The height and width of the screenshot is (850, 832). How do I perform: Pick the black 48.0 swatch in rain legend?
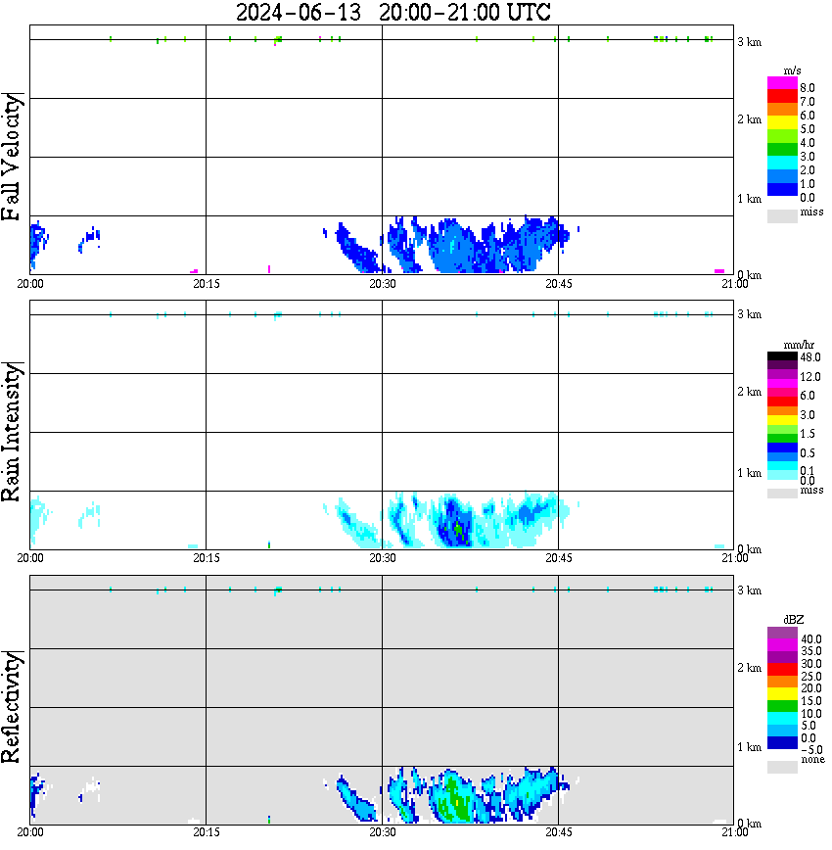click(x=782, y=356)
